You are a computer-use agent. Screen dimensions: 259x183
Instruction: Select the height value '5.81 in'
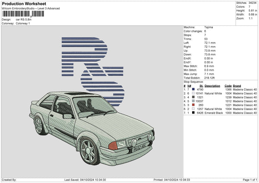(253, 10)
